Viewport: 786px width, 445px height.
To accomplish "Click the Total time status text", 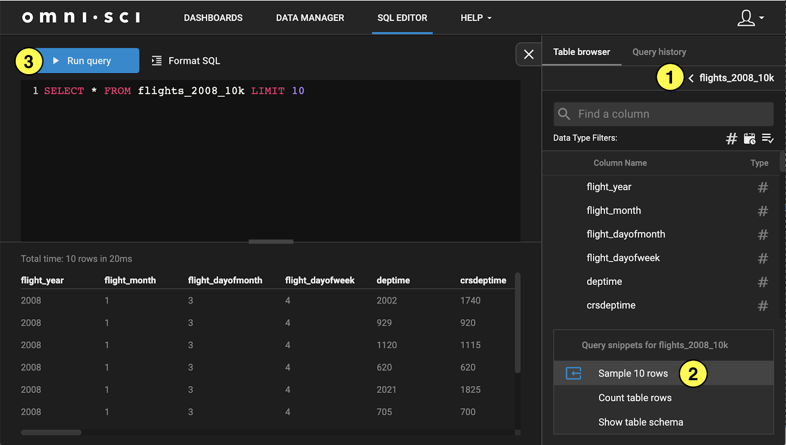I will click(x=76, y=258).
